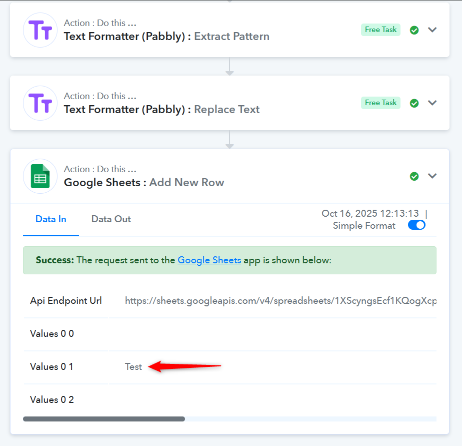Click the Api Endpoint Url value
The width and height of the screenshot is (462, 446).
pos(280,301)
